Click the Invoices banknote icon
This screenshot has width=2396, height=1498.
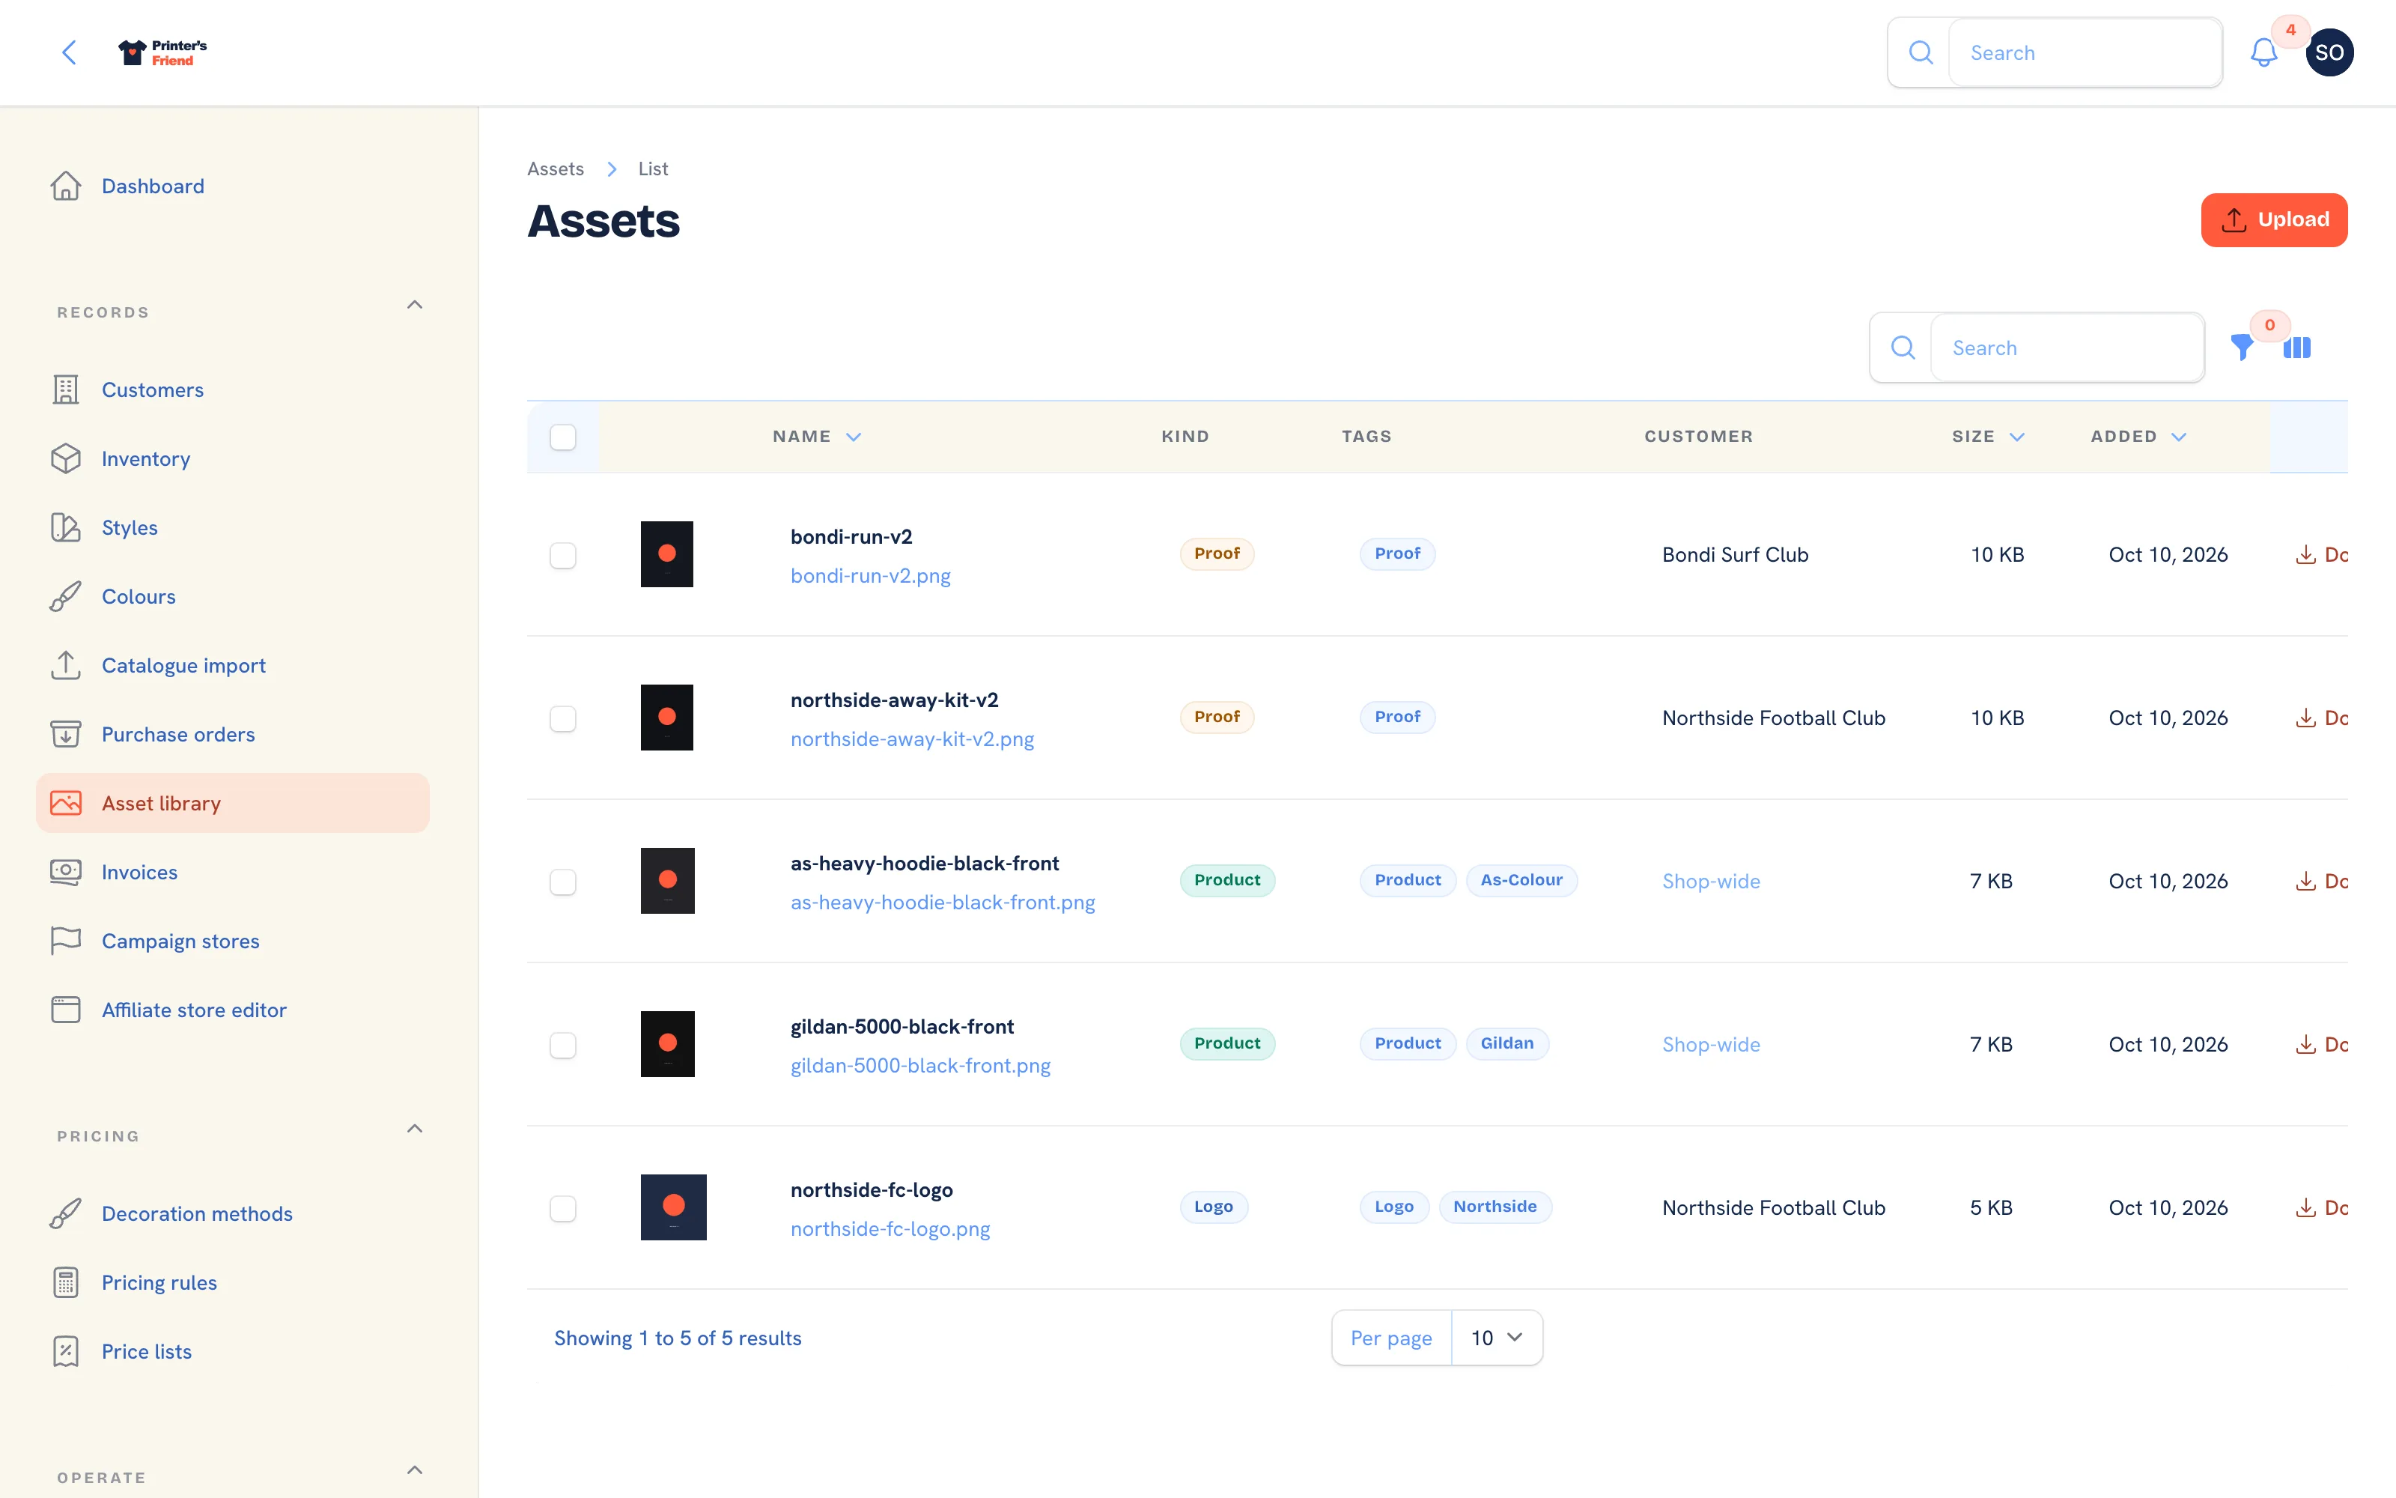pyautogui.click(x=65, y=872)
